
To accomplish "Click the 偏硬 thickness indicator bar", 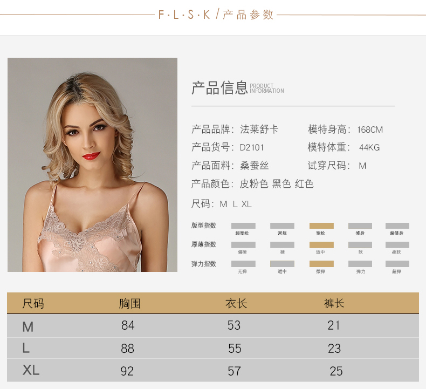I will tap(243, 245).
